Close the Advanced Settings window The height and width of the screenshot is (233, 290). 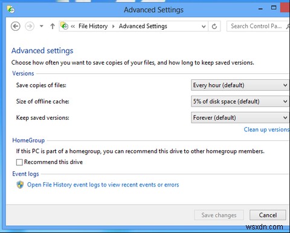(x=285, y=8)
